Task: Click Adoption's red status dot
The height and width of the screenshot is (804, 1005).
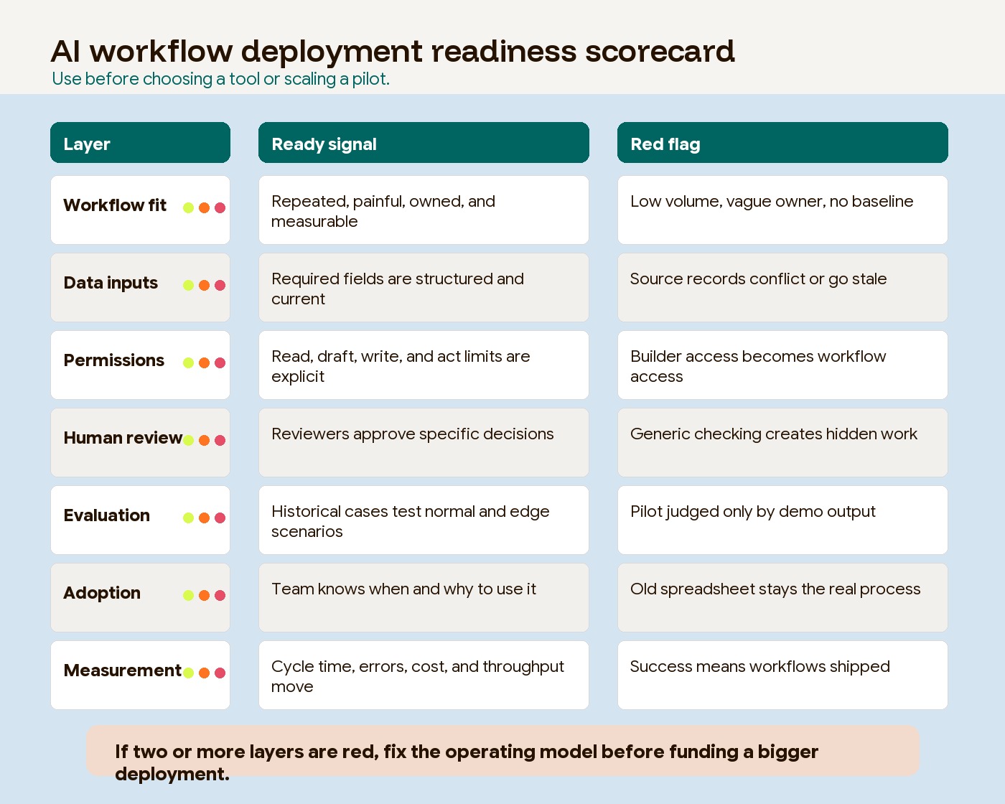Action: [x=220, y=595]
